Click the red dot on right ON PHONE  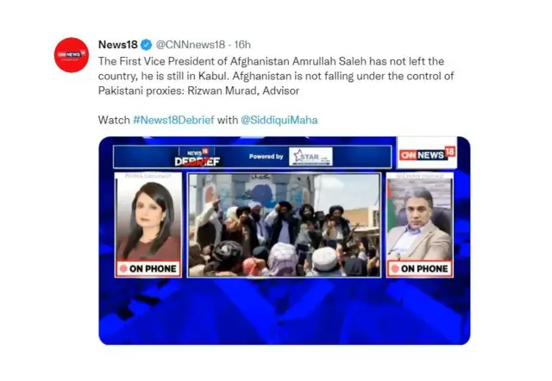pyautogui.click(x=395, y=269)
